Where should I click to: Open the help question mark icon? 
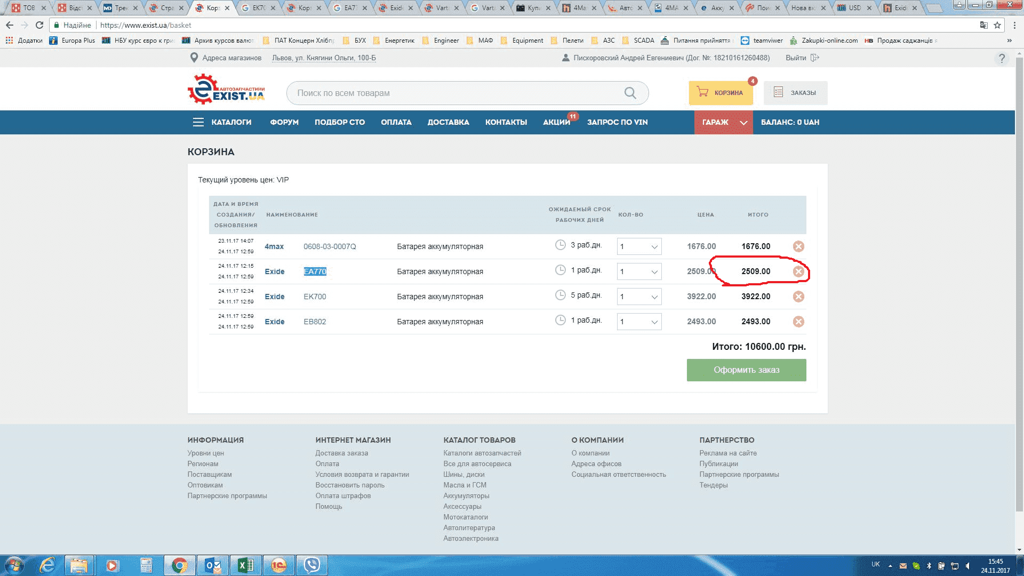click(x=1002, y=58)
